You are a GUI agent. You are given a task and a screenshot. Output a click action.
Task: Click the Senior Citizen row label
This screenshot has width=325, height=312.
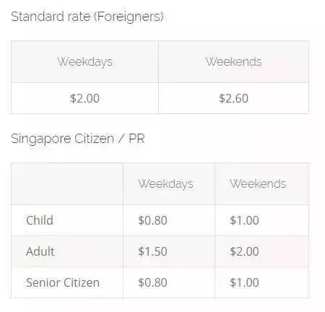63,282
